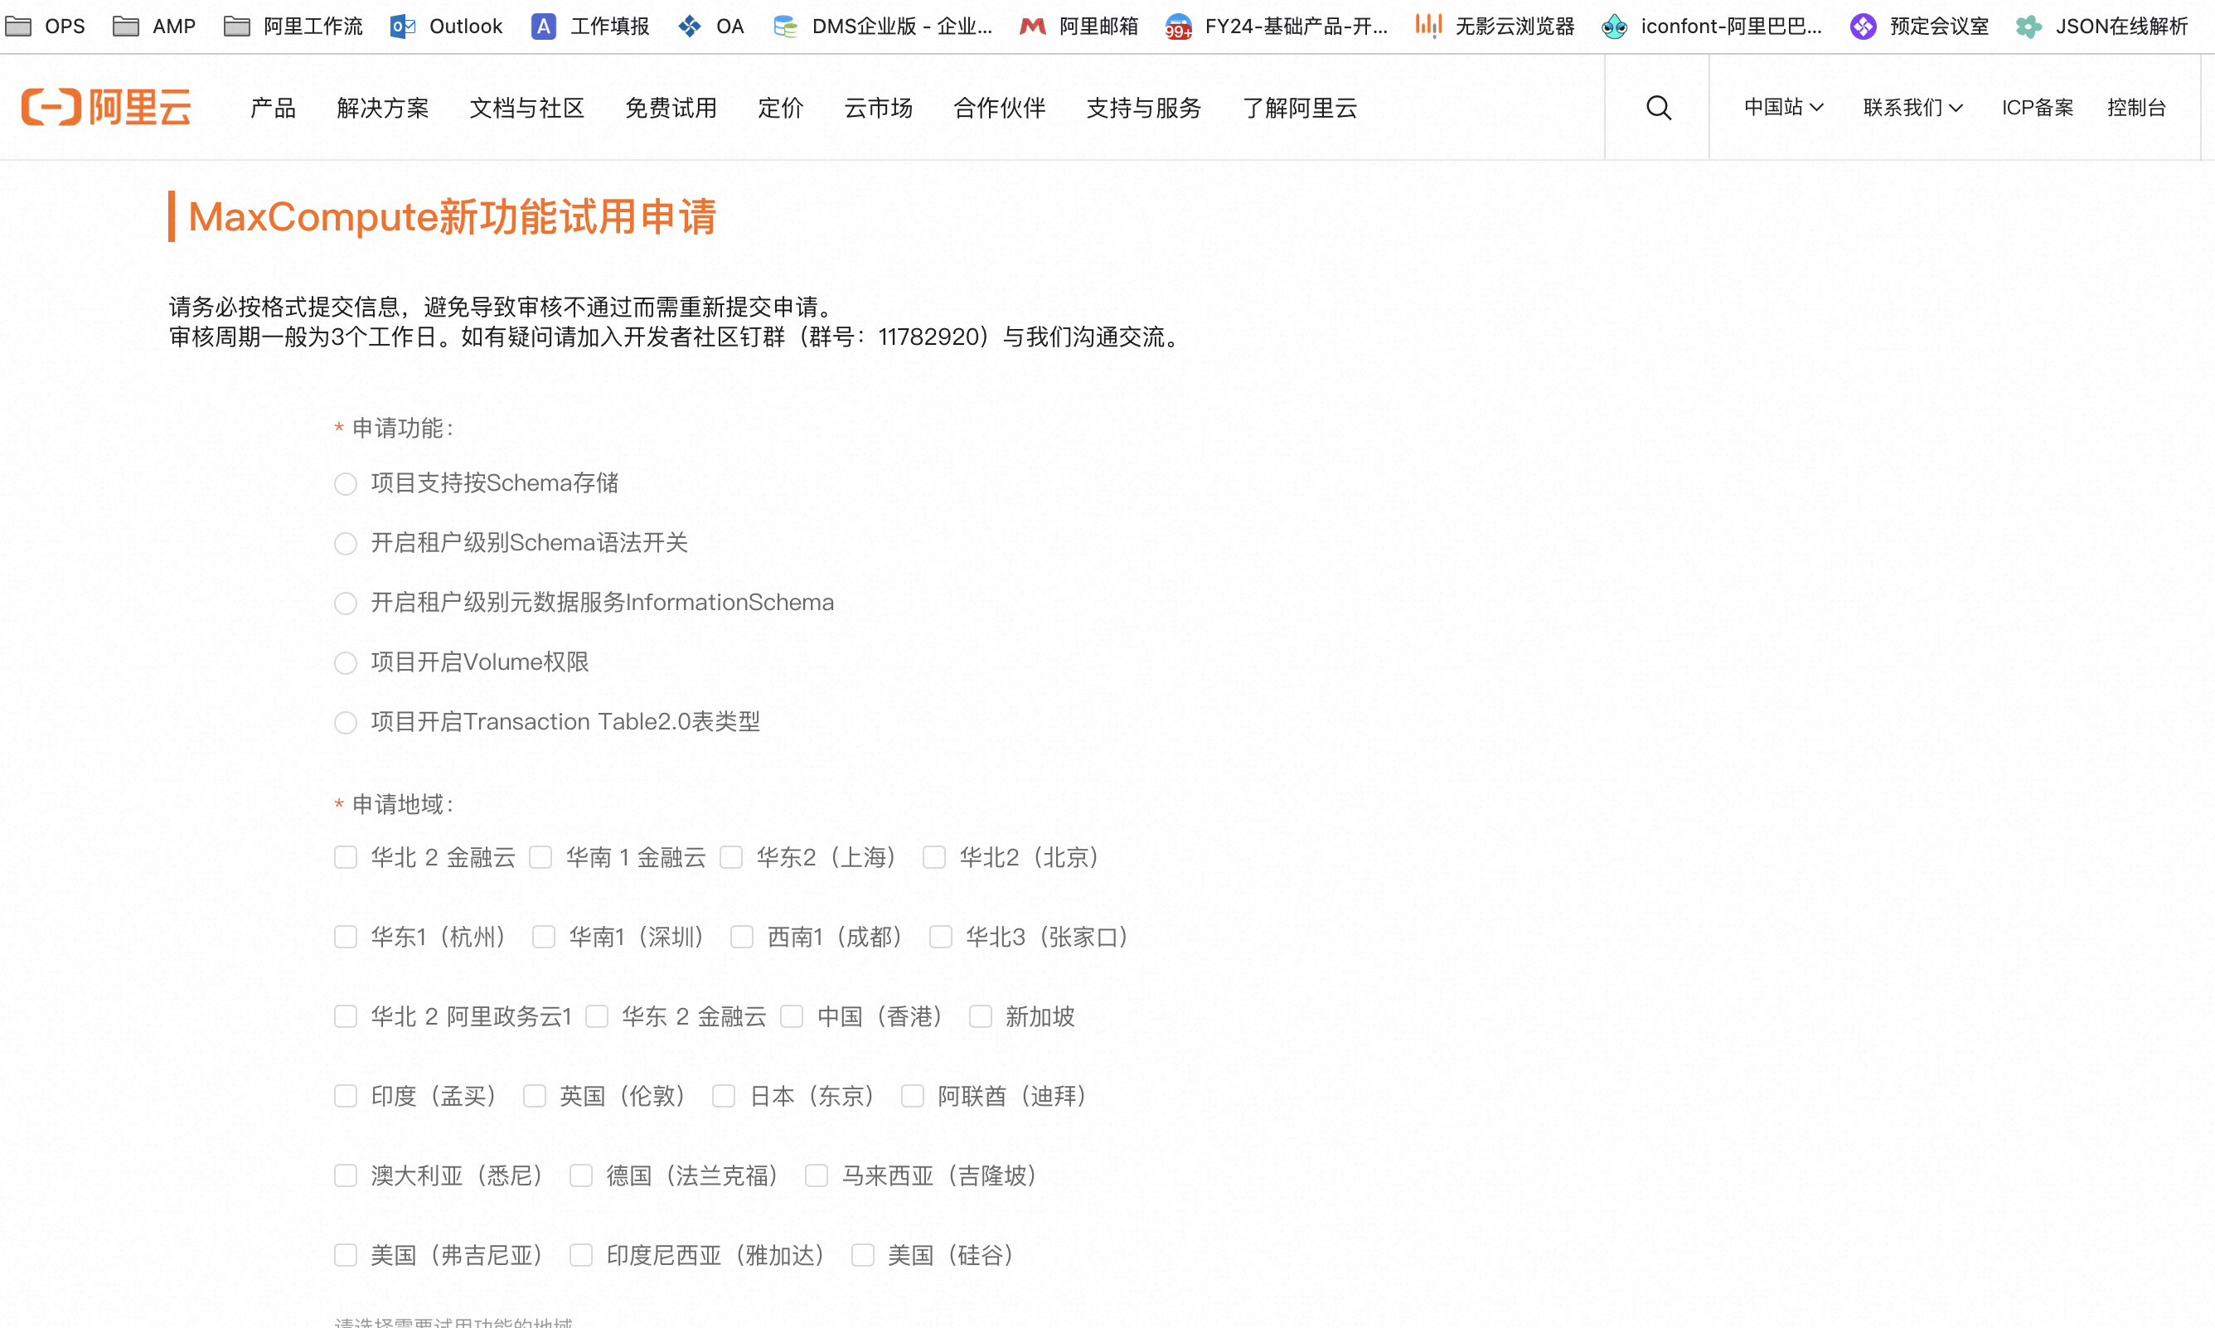Select 项目开启Transaction Table2.0表类型 option
This screenshot has width=2215, height=1328.
346,723
